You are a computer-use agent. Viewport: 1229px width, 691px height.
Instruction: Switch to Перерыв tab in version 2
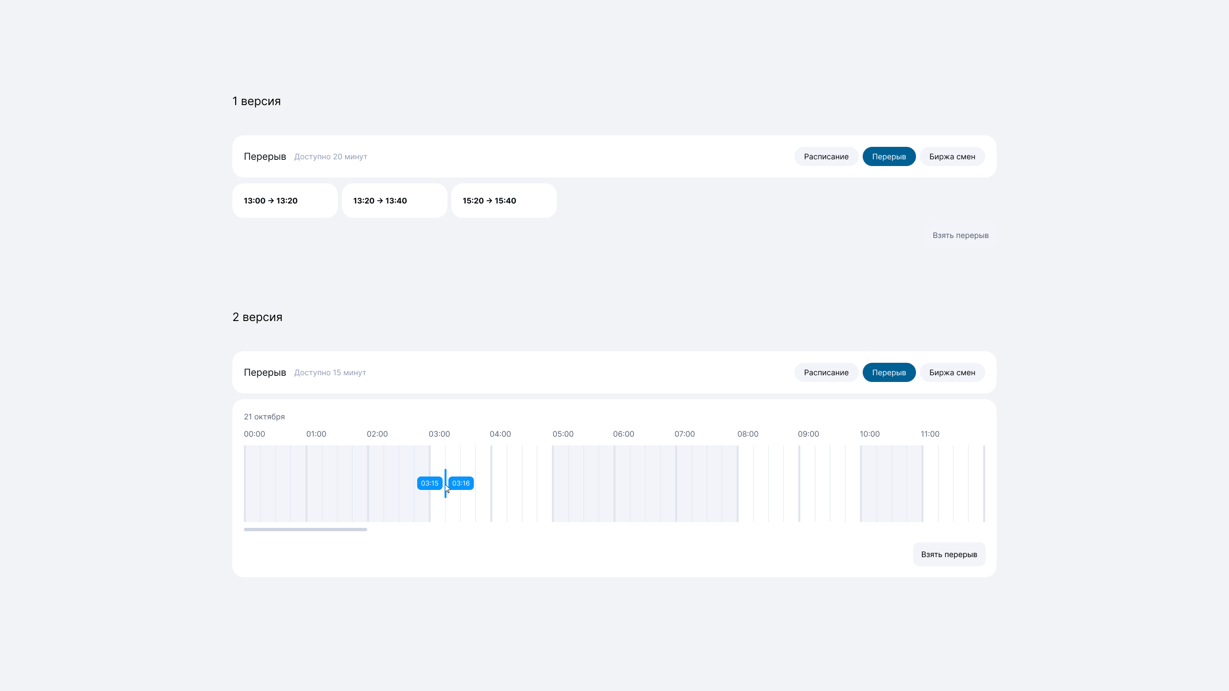[889, 372]
